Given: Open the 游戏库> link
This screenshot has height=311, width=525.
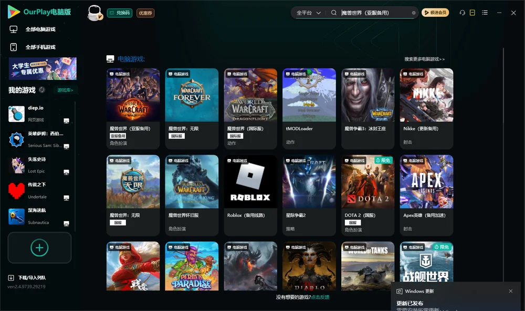Looking at the screenshot, I should pos(65,90).
